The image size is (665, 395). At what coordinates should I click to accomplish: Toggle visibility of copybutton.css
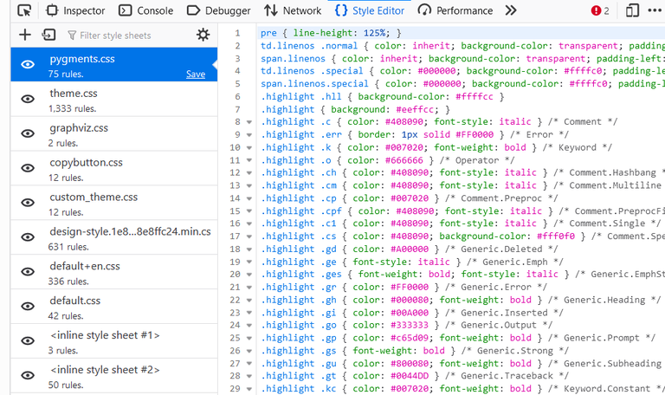coord(28,168)
